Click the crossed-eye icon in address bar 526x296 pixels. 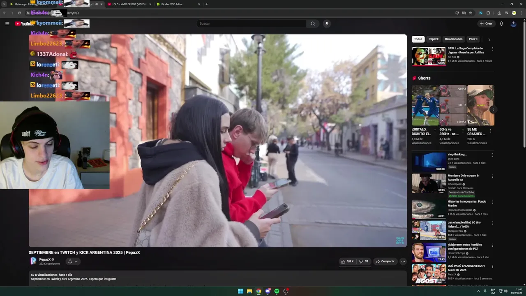tap(464, 13)
